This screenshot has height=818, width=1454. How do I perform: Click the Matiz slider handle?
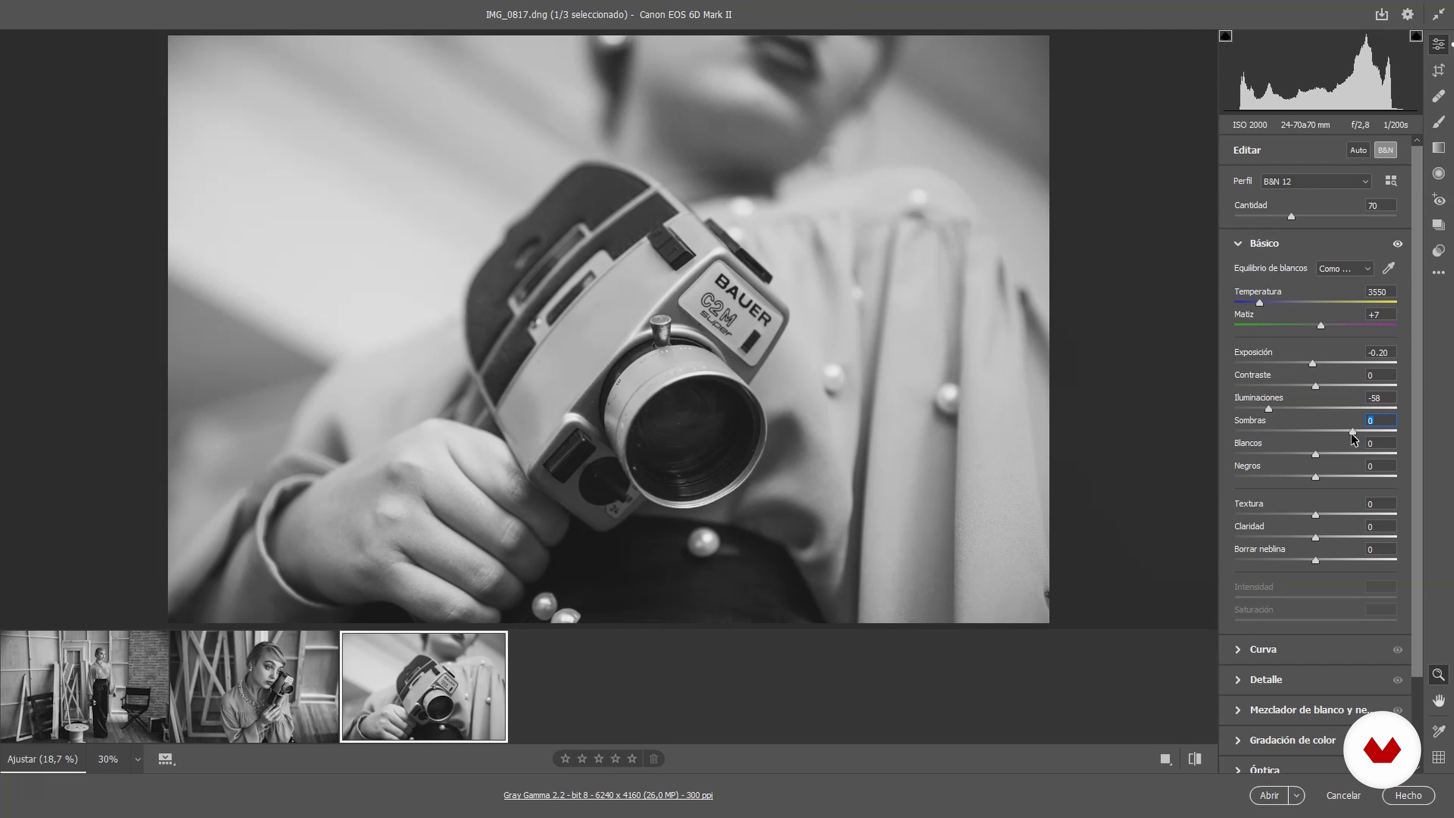pos(1321,326)
